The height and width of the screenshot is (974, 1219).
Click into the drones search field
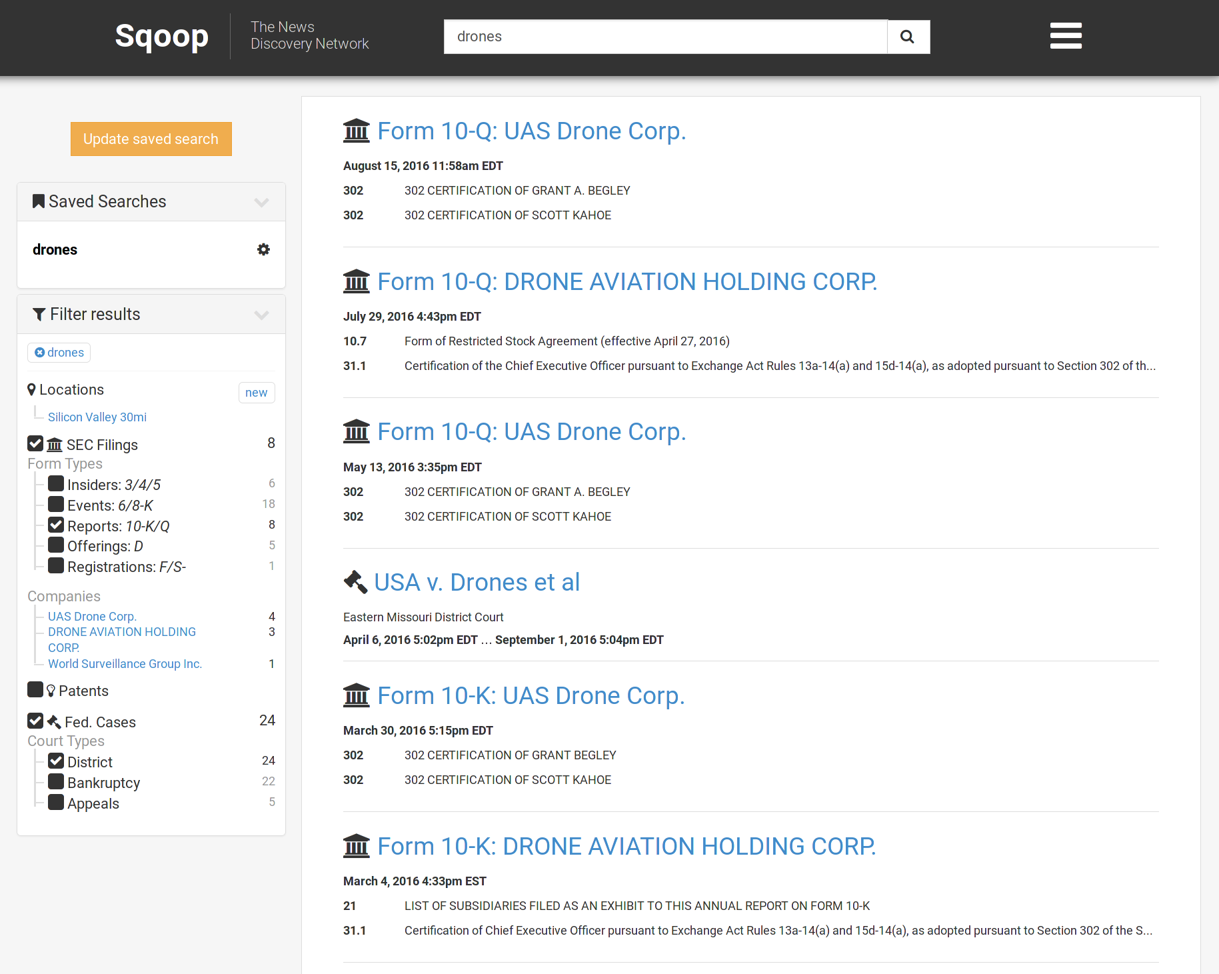coord(665,37)
